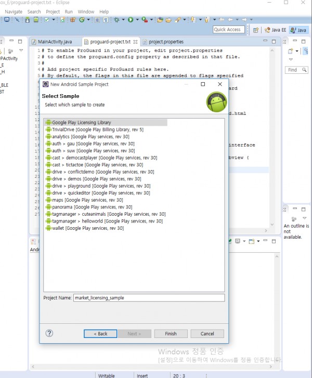Open the console display dropdown in bottom panel
The width and height of the screenshot is (312, 378).
[244, 241]
